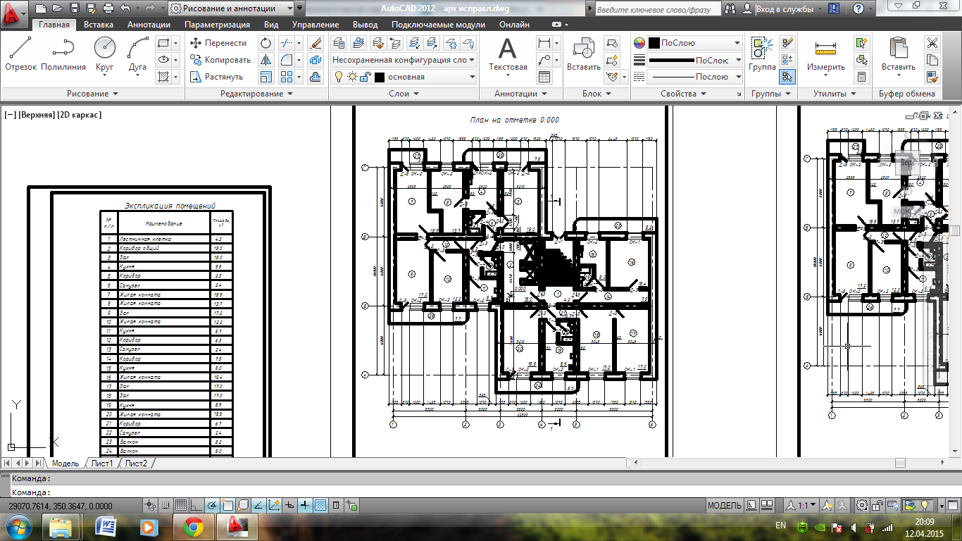Viewport: 962px width, 541px height.
Task: Click the Копировать copy button
Action: (x=220, y=60)
